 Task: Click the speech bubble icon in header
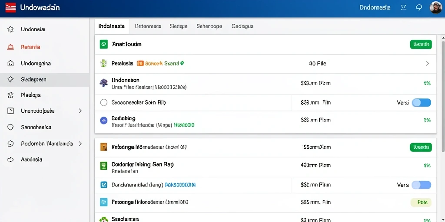pyautogui.click(x=418, y=8)
